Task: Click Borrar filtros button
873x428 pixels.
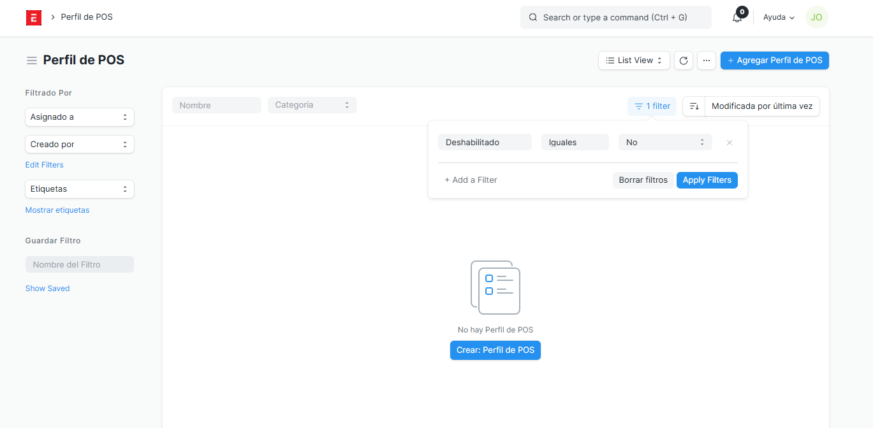Action: point(643,180)
